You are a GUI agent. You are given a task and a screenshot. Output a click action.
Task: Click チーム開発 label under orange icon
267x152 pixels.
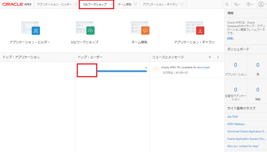click(x=139, y=42)
